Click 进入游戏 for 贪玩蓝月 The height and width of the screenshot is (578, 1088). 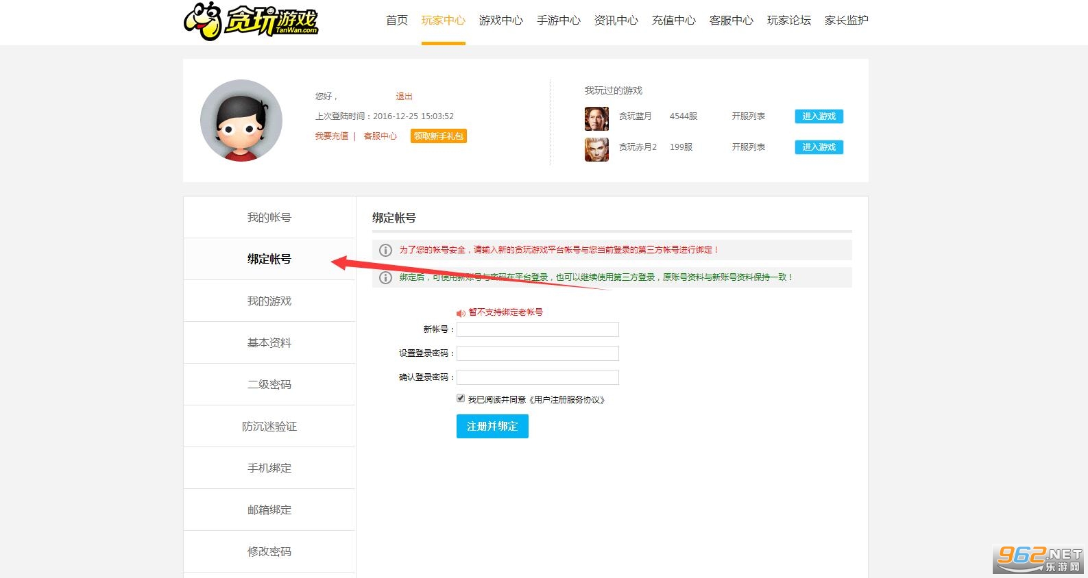(819, 116)
